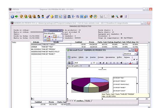Click the Cantidad column header
161x108 pixels.
click(78, 42)
